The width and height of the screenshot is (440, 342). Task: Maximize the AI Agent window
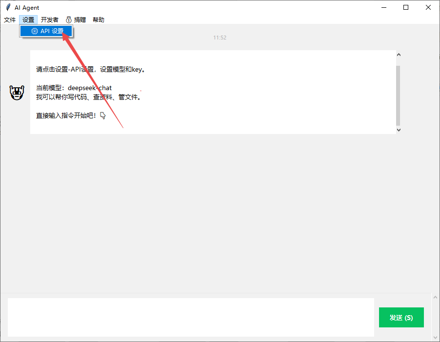pyautogui.click(x=406, y=8)
